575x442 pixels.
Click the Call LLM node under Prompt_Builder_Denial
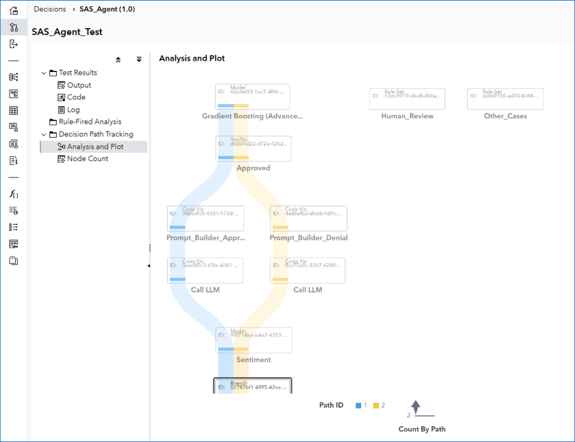click(308, 270)
